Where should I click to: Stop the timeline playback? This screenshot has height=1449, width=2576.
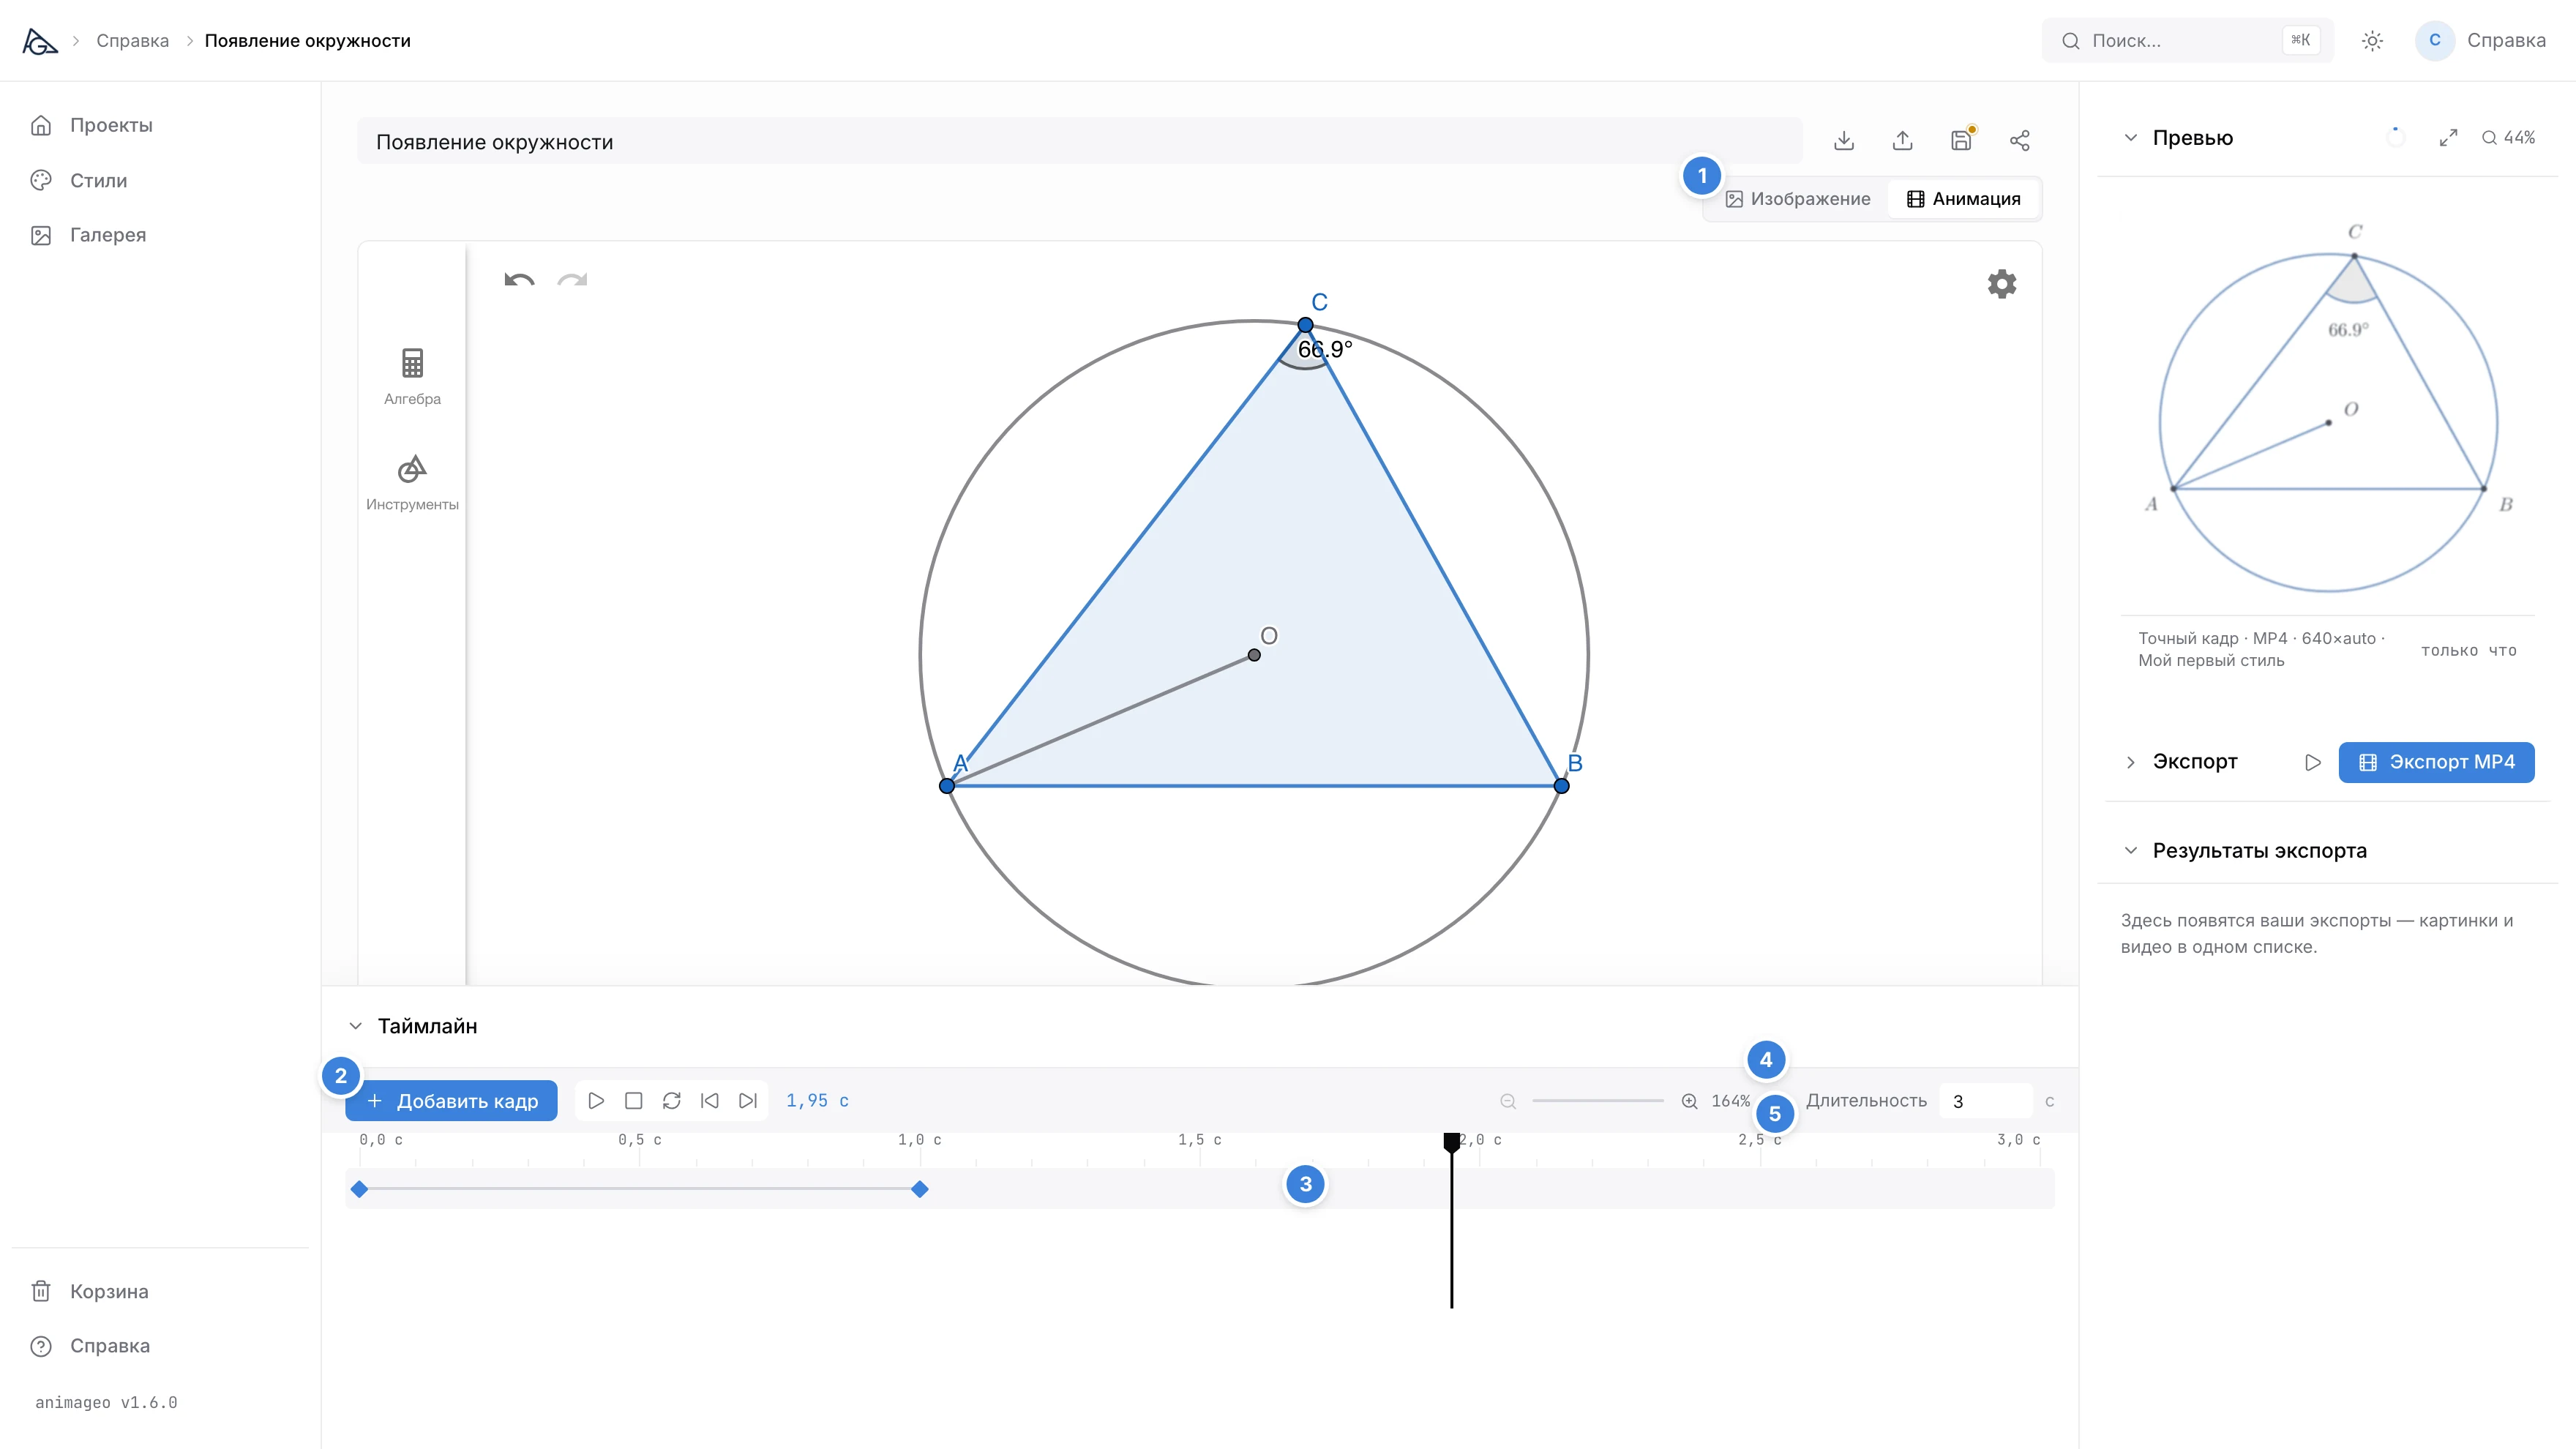tap(634, 1101)
